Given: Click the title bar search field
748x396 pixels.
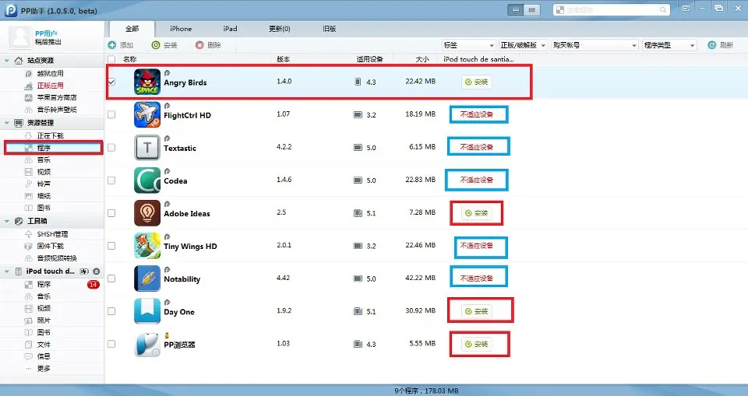Looking at the screenshot, I should pos(612,9).
